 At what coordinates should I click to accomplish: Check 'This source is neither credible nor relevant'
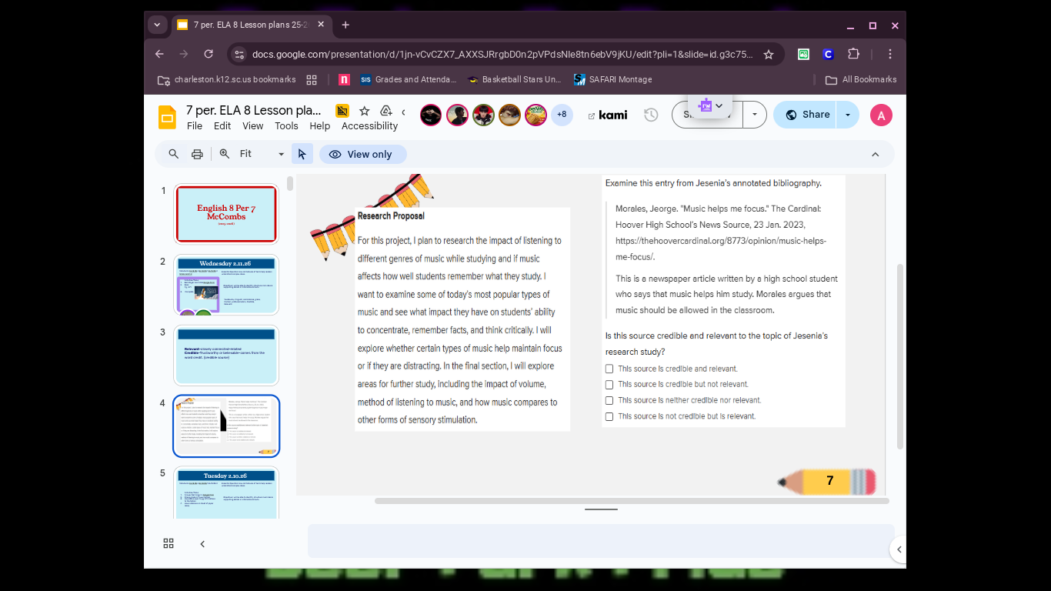click(x=609, y=400)
